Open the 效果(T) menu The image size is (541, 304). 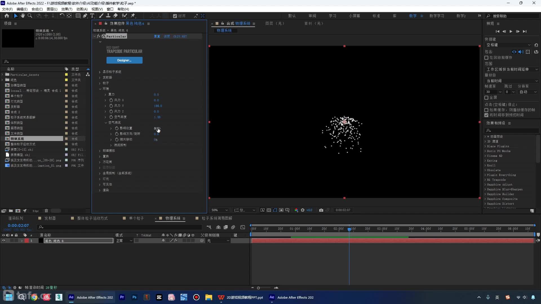(x=67, y=9)
